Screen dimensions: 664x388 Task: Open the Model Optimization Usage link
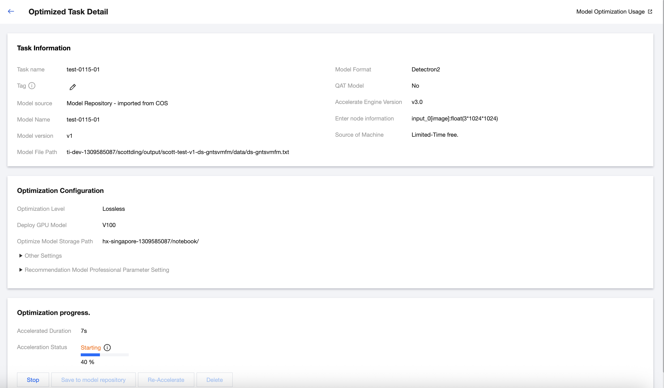(x=610, y=12)
